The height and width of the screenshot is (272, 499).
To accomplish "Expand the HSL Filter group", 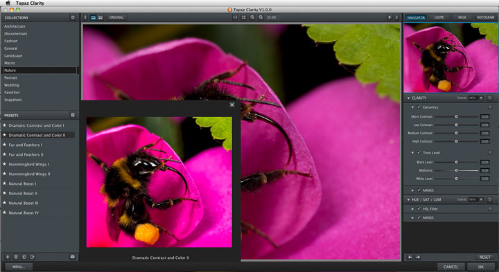I will [x=413, y=209].
